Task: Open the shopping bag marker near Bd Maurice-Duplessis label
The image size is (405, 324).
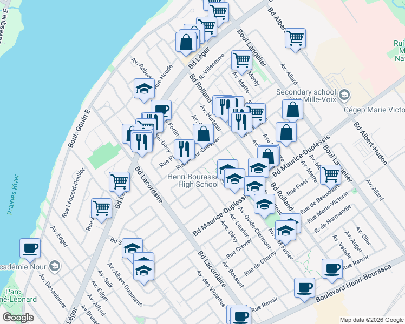Action: pos(269,154)
